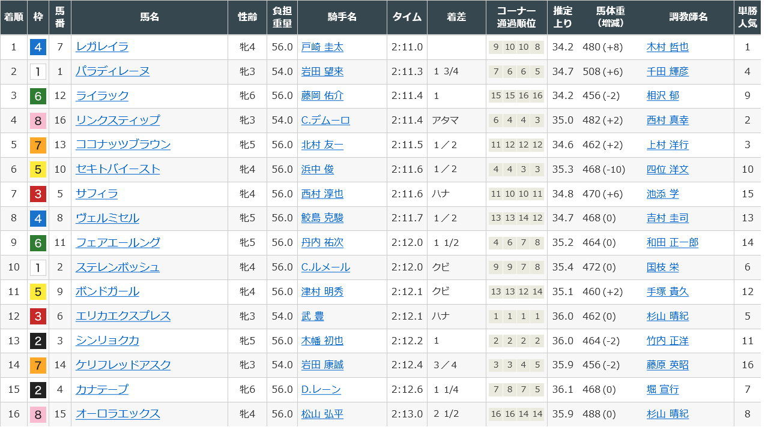Click the タイム column header
The image size is (768, 430).
coord(407,17)
